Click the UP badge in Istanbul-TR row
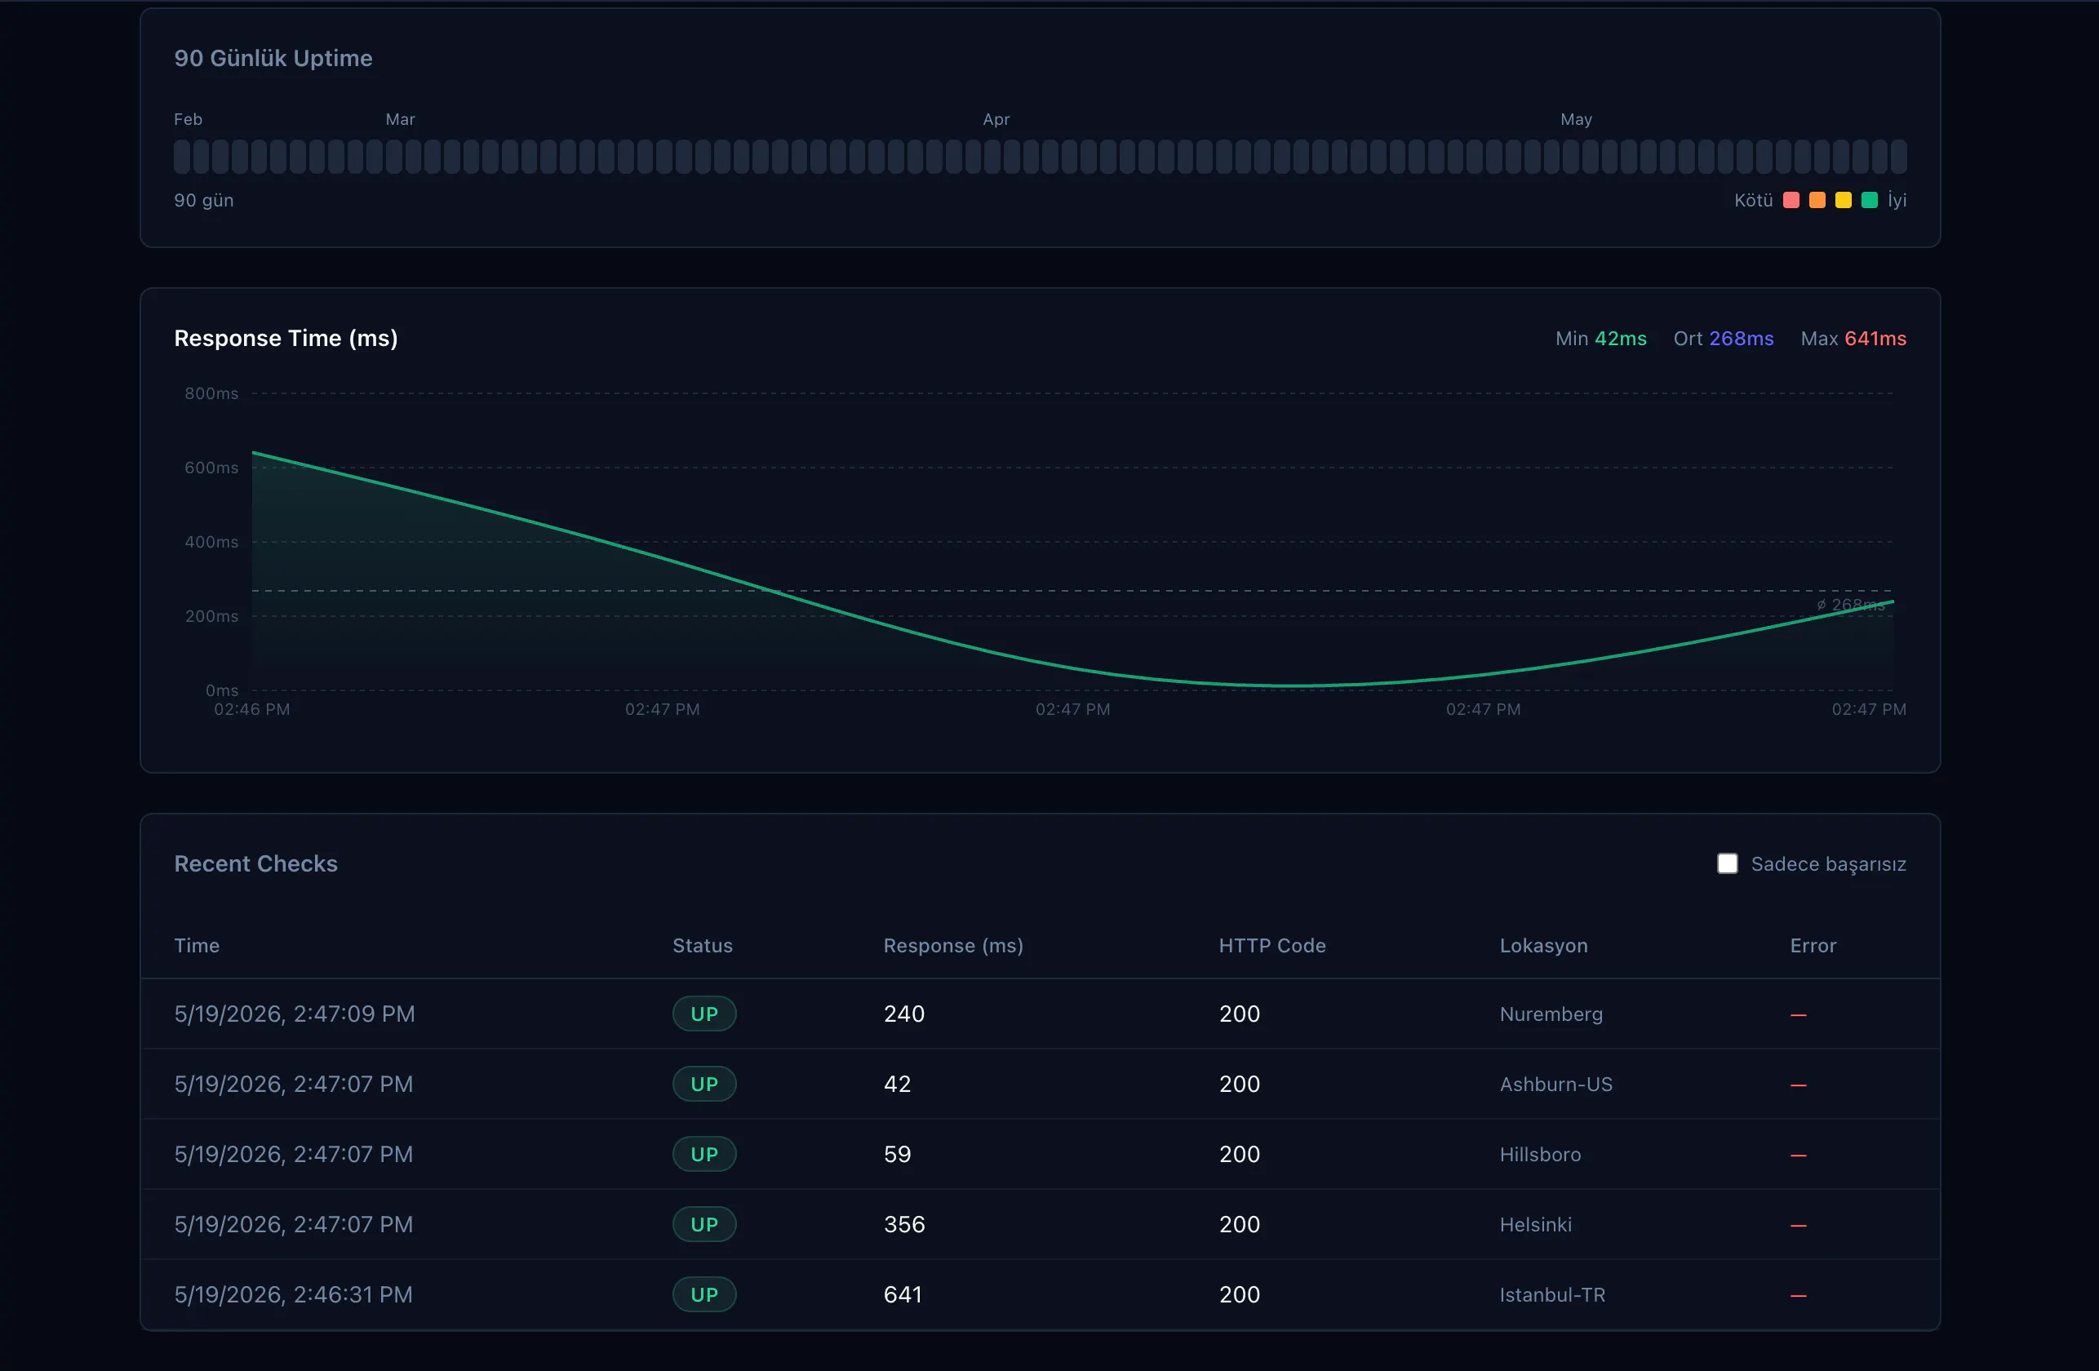Viewport: 2099px width, 1371px height. [703, 1293]
